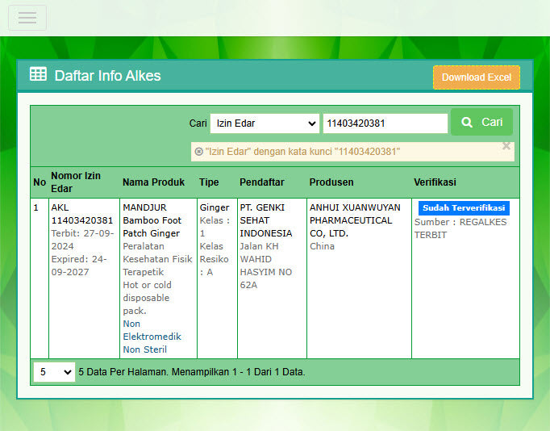Screen dimensions: 550x431
Task: Click the Nomor Izin Edar column header
Action: click(x=76, y=182)
